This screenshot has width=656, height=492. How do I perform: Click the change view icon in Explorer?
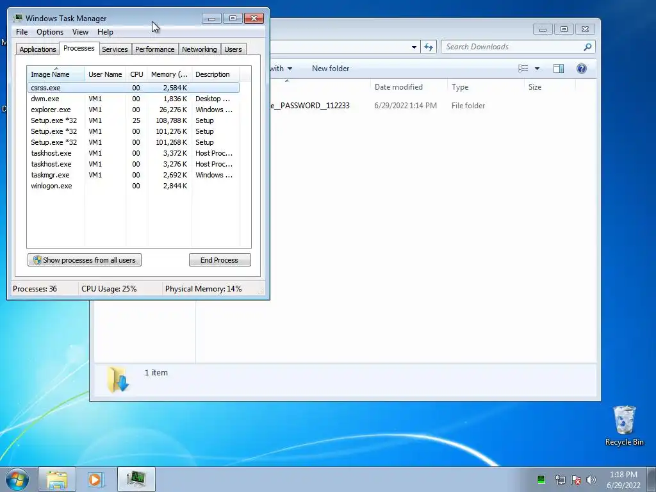[523, 69]
